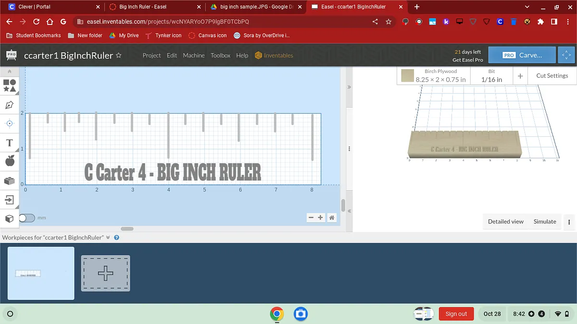Select the Pen drawing tool

click(10, 105)
